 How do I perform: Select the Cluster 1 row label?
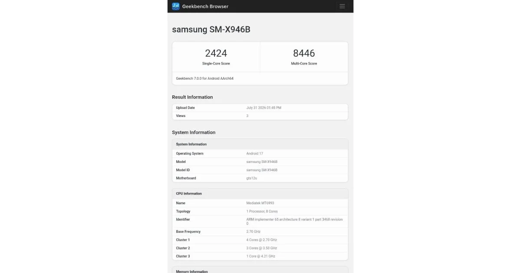(183, 240)
